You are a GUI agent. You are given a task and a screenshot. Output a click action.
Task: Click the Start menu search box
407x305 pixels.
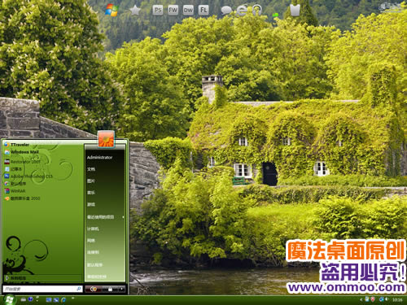coord(42,289)
